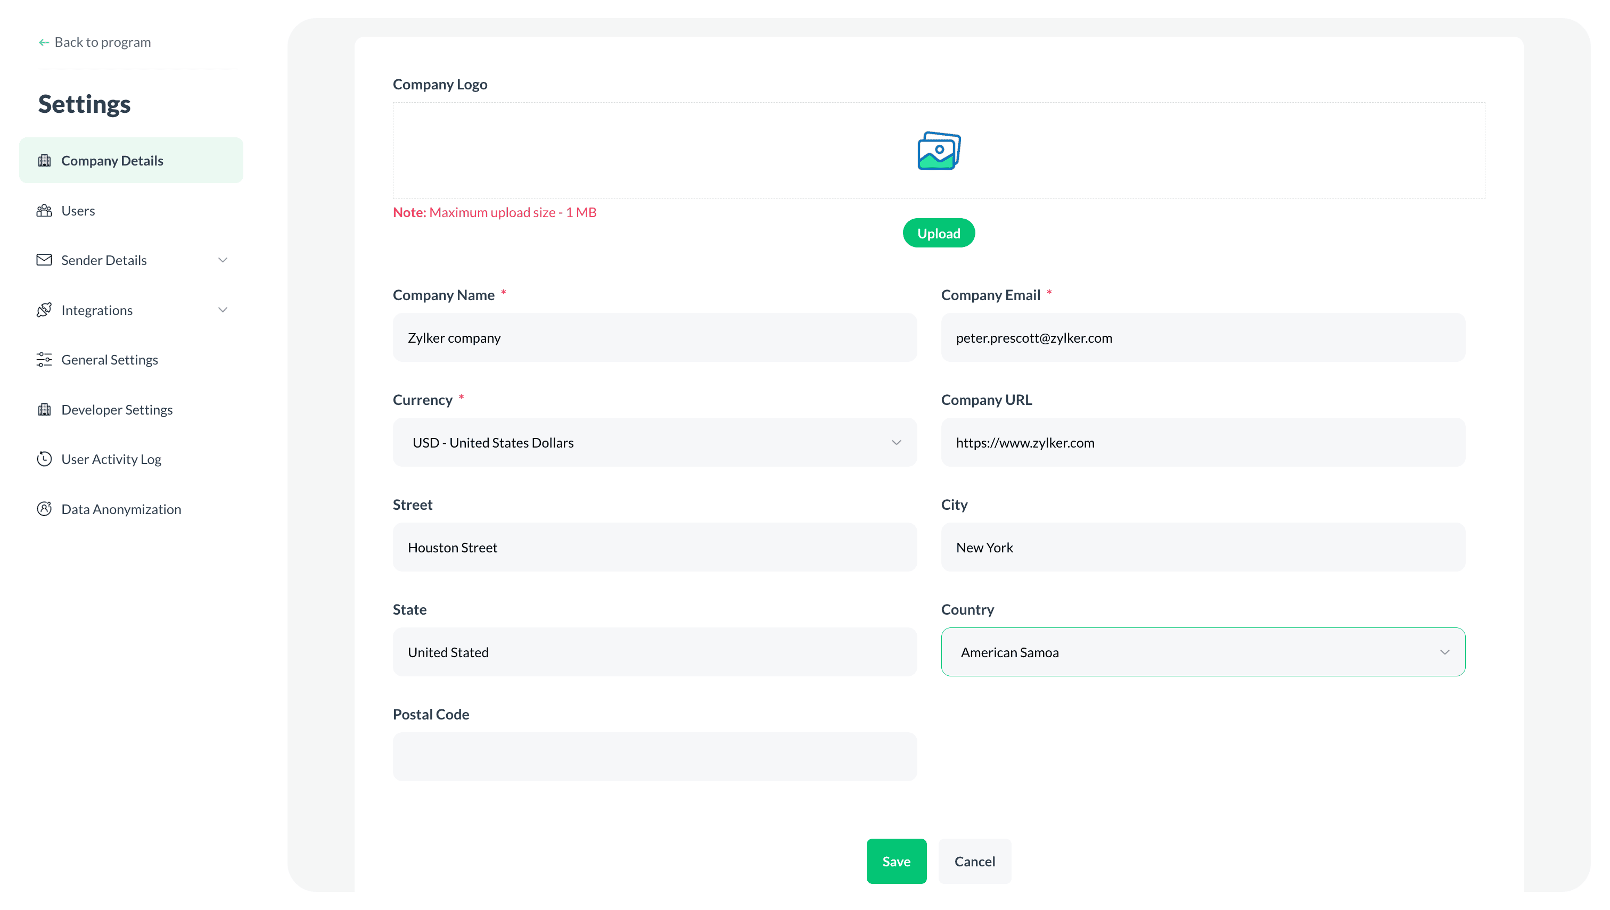Select the Company Details sidebar icon
The width and height of the screenshot is (1610, 910).
click(x=44, y=160)
